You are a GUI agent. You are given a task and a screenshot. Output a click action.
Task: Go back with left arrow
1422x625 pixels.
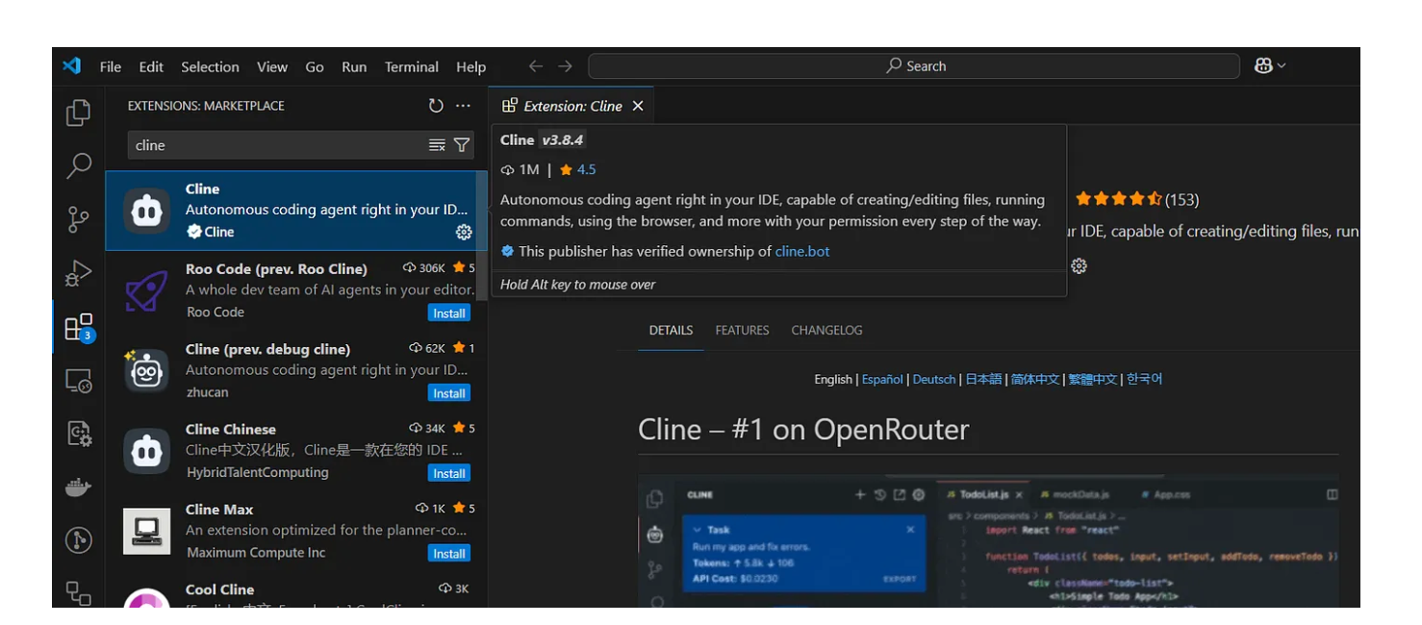(x=536, y=66)
